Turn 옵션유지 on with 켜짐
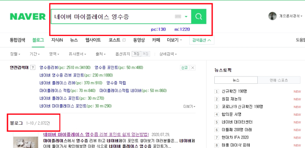The width and height of the screenshot is (305, 148). click(145, 54)
